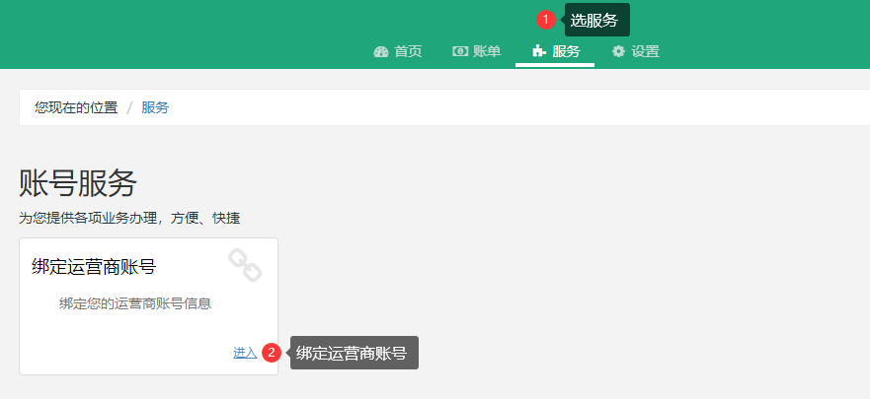Viewport: 870px width, 399px height.
Task: Click the dashboard icon beside 首页
Action: click(380, 52)
